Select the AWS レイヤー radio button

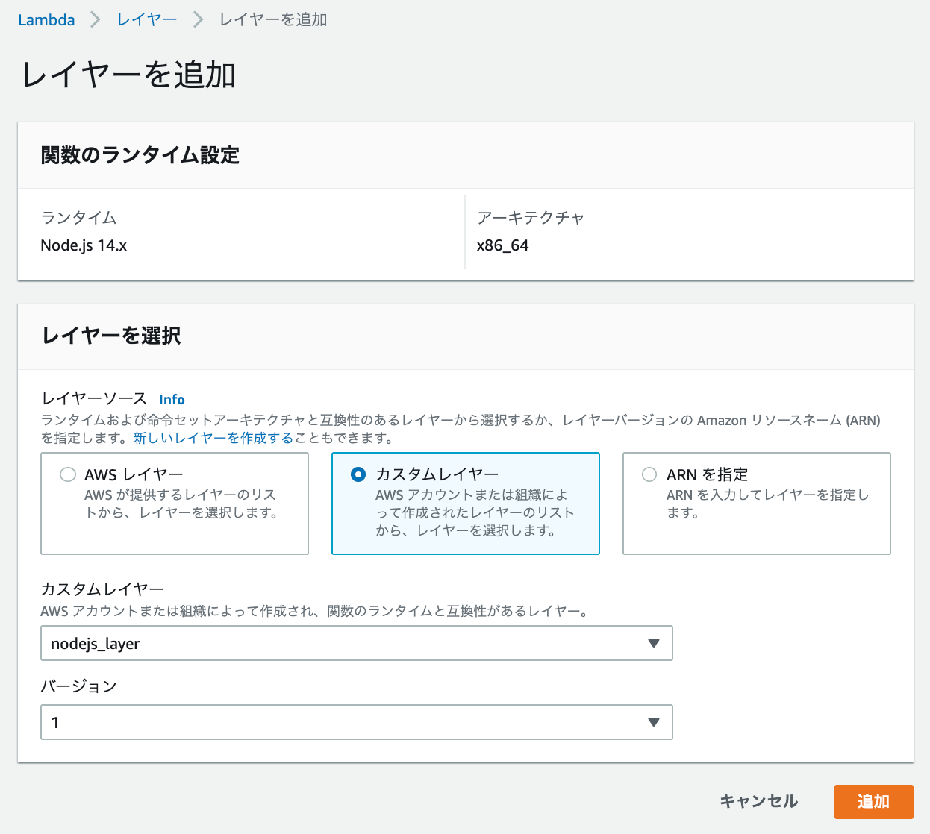[68, 474]
